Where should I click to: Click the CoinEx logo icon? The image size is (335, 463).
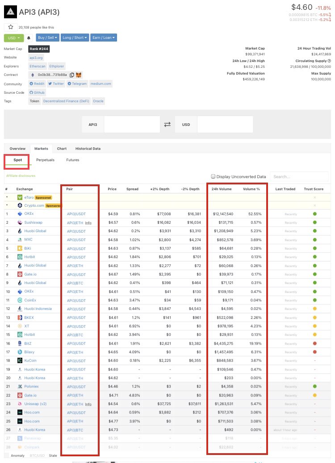point(20,300)
